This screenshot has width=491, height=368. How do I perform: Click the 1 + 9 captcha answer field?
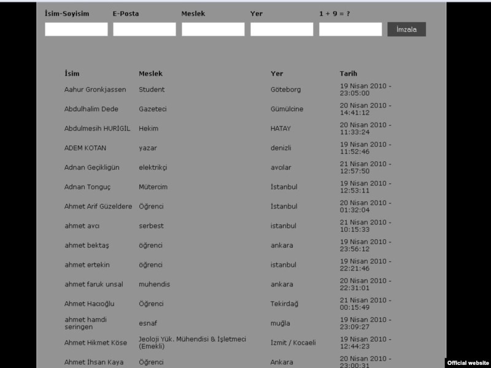[350, 29]
